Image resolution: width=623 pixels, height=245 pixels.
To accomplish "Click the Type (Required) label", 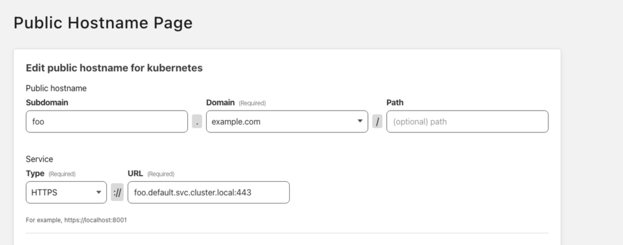I will tap(50, 173).
